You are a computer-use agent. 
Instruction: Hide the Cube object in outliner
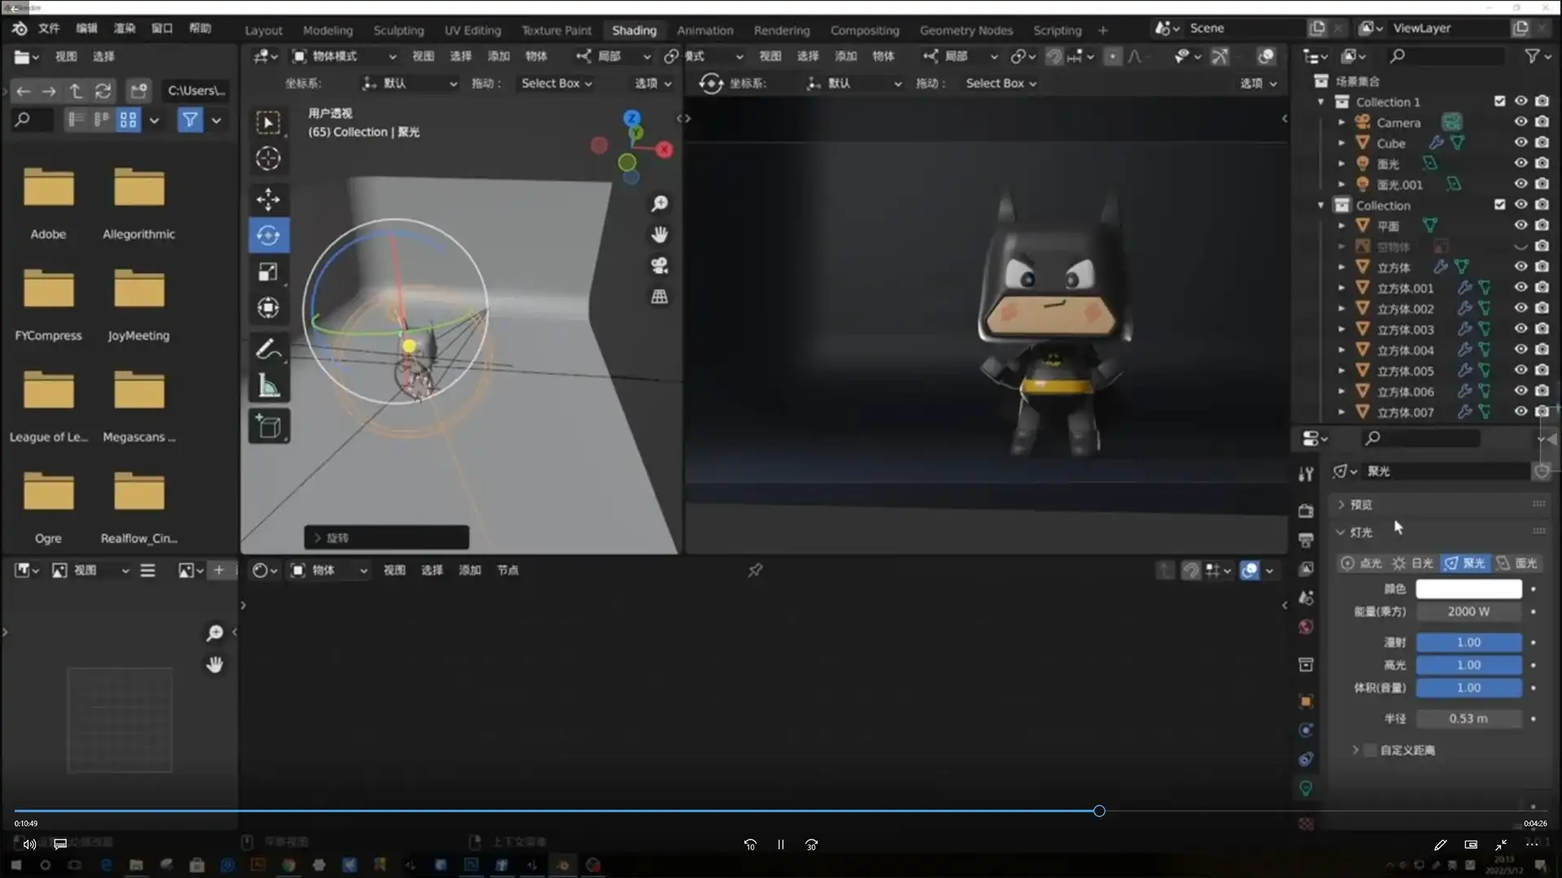pos(1520,142)
